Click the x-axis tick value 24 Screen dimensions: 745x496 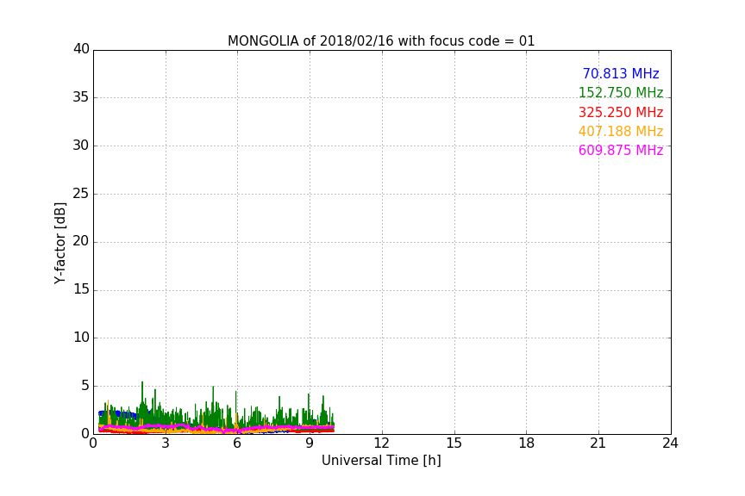pos(670,443)
